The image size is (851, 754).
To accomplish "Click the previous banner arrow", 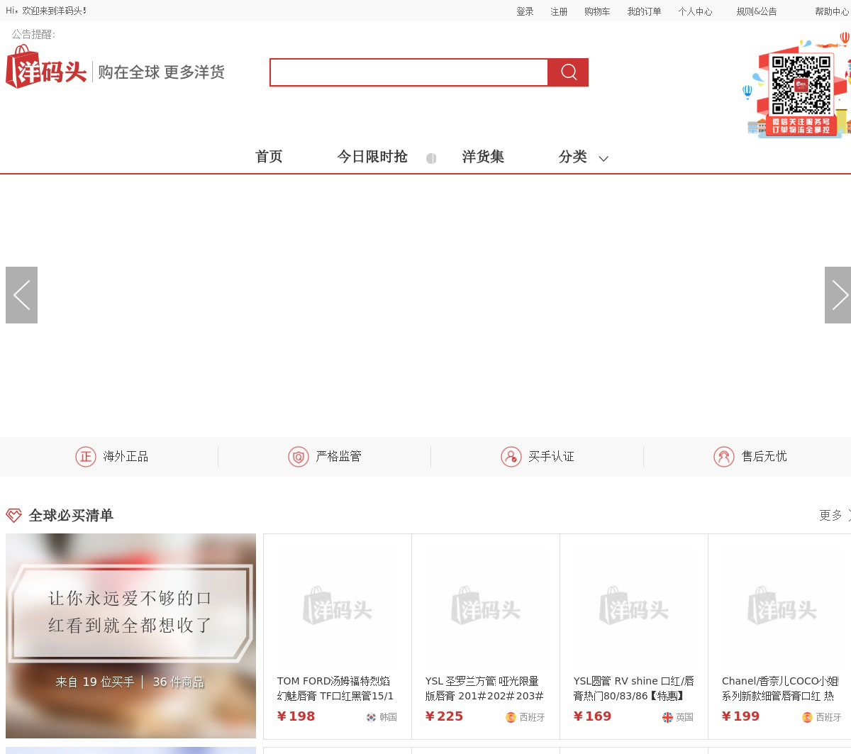I will [21, 295].
